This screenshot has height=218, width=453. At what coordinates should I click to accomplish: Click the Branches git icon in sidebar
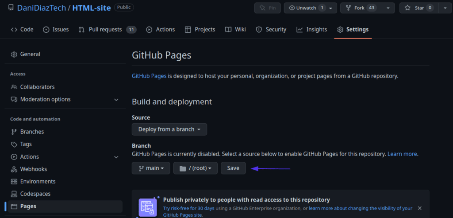pos(14,132)
